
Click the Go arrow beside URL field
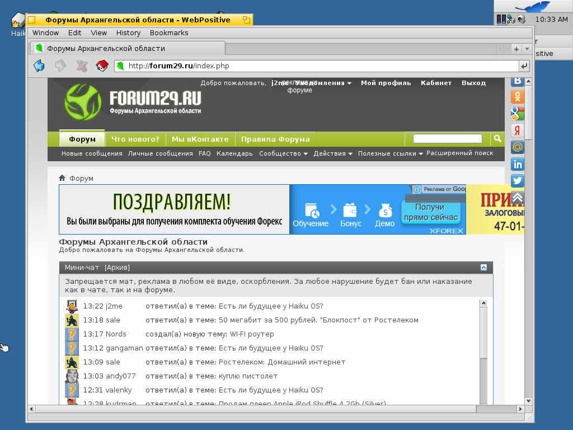tap(524, 66)
